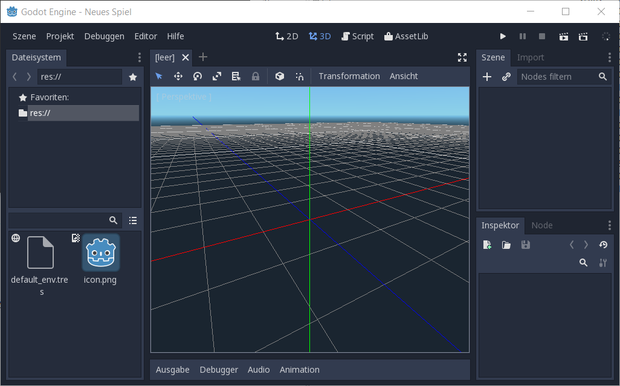Stop the running scene
This screenshot has width=620, height=386.
click(x=542, y=36)
